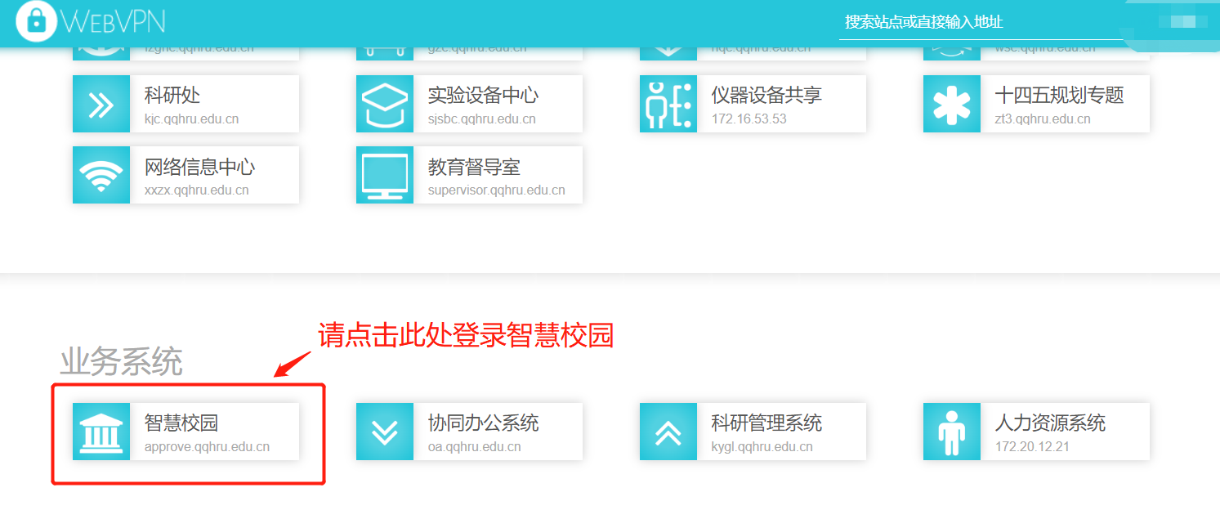This screenshot has width=1220, height=528.
Task: Click the 科研管理系统 up-chevron icon
Action: (x=668, y=432)
